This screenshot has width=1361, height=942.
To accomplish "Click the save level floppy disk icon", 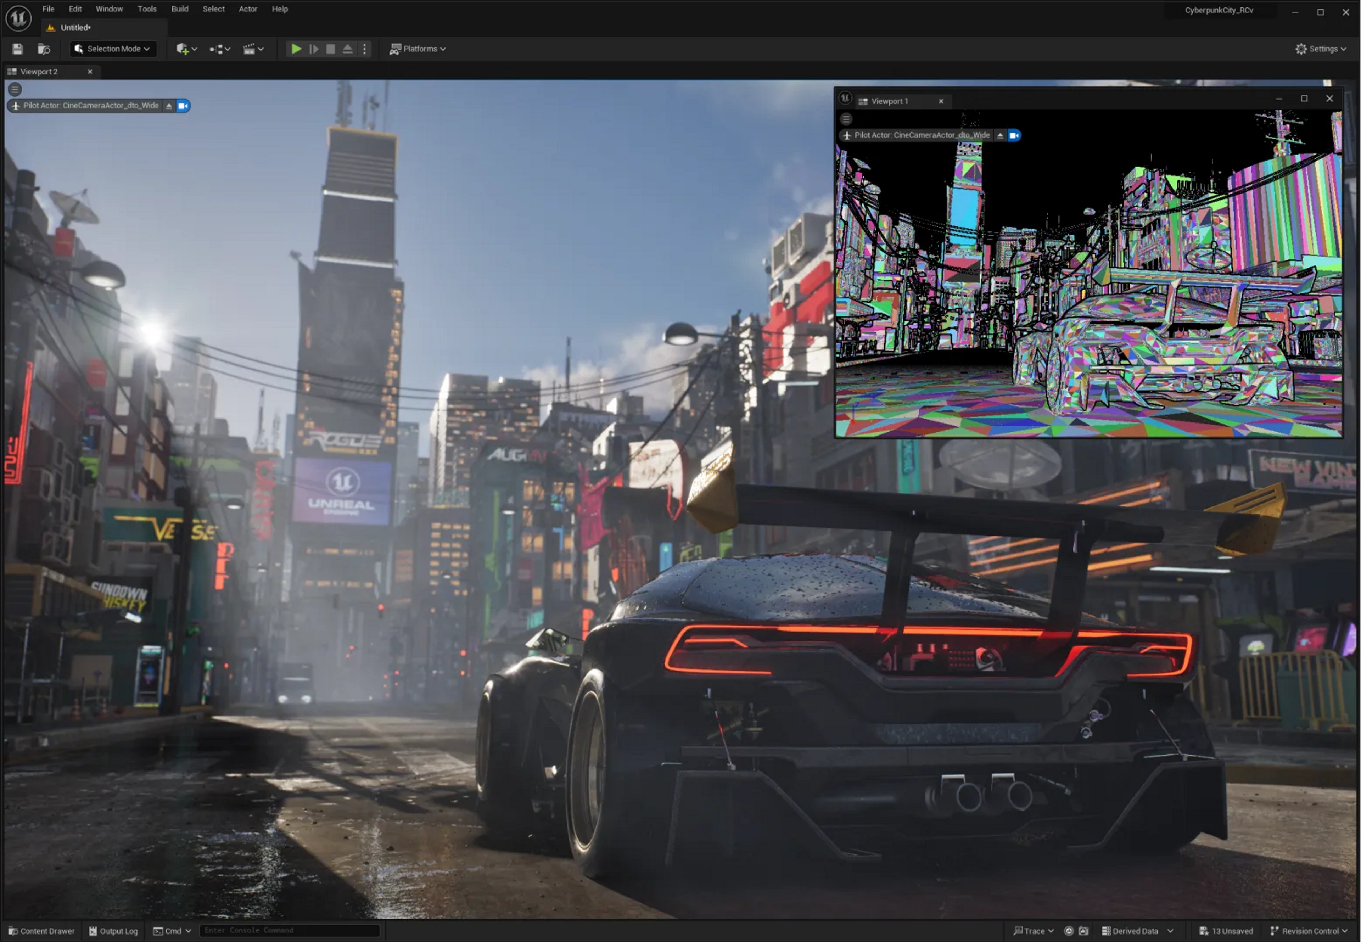I will coord(17,49).
